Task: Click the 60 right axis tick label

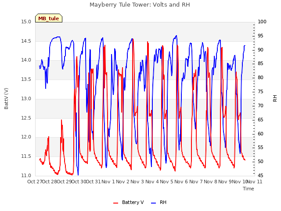Action: [260, 134]
